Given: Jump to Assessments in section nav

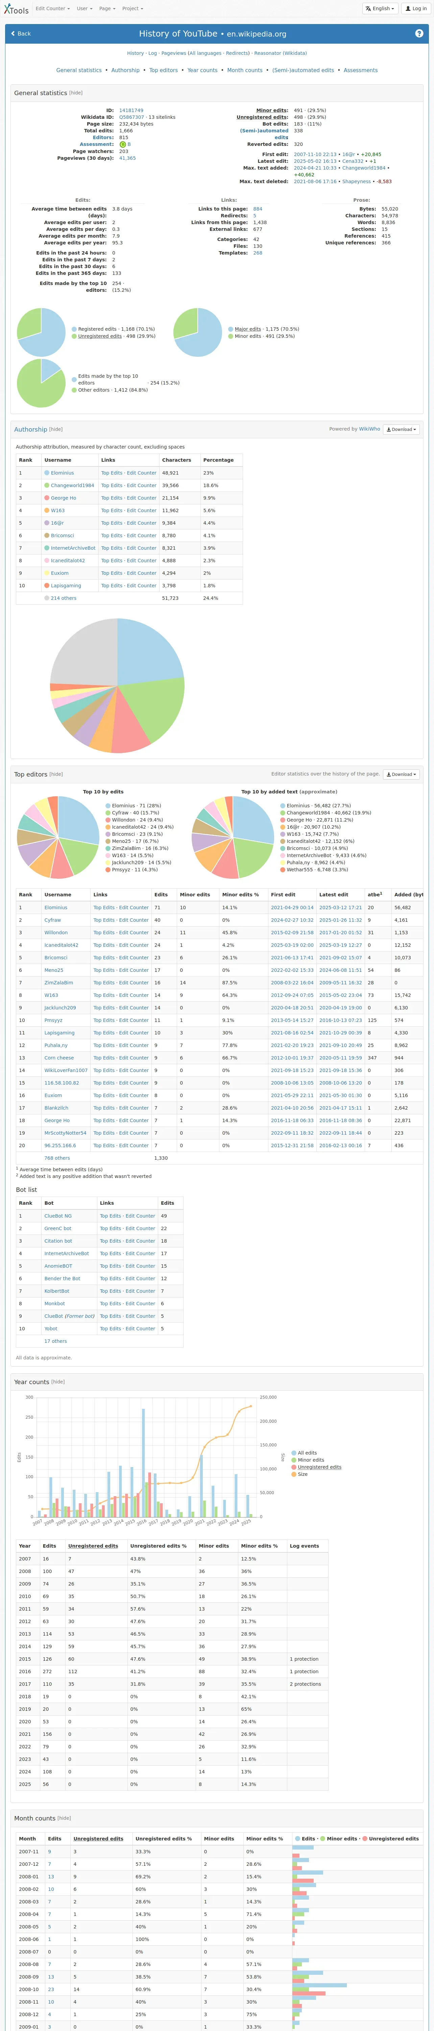Looking at the screenshot, I should 361,70.
